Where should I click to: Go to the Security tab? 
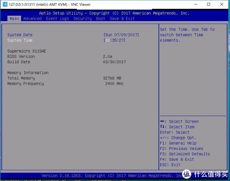point(82,18)
